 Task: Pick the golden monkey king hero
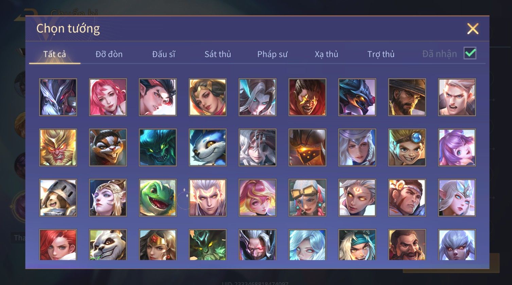[58, 148]
